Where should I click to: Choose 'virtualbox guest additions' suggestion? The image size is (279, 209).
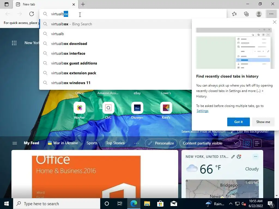[x=116, y=63]
